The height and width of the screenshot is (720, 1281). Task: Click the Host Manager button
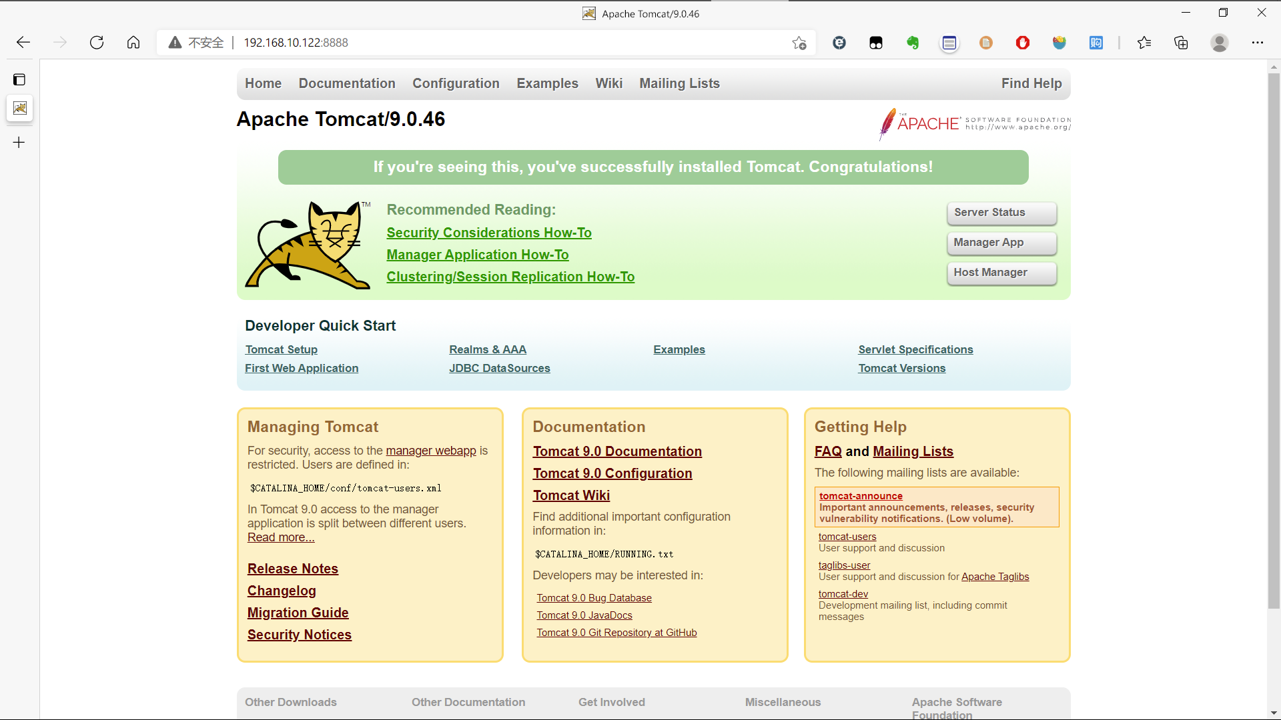[x=1001, y=273]
